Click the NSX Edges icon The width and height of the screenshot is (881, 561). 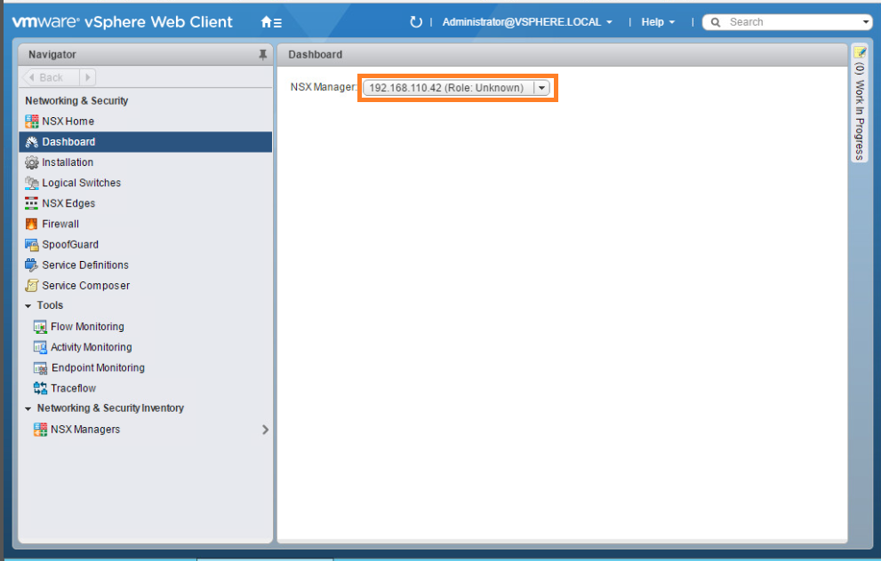click(31, 203)
